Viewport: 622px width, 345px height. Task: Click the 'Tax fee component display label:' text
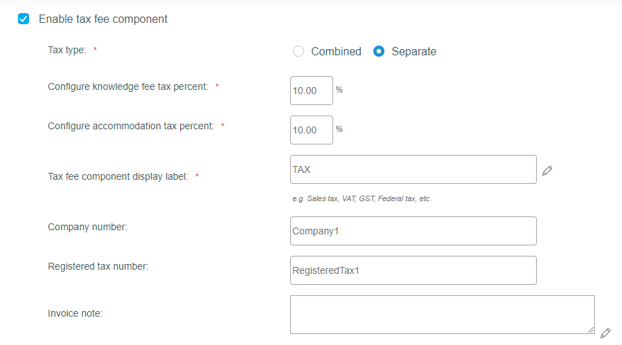pos(118,176)
